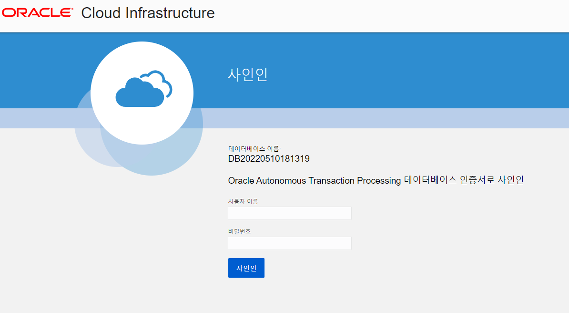Screen dimensions: 569x313
Task: Click the Cloud Infrastructure header title
Action: pyautogui.click(x=148, y=13)
